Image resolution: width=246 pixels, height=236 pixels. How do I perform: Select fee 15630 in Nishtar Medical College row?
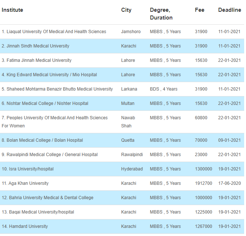click(201, 103)
